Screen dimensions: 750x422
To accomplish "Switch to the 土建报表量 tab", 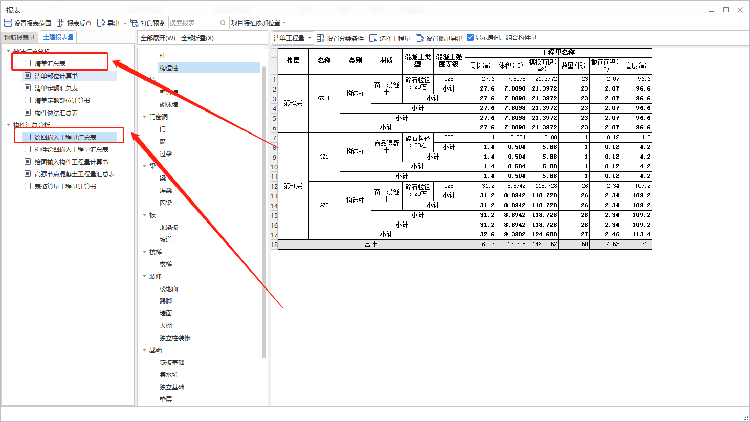I will 58,37.
